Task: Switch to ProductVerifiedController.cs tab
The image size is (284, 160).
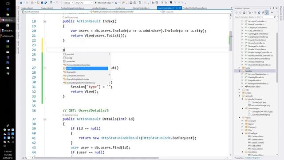Action: [x=194, y=8]
